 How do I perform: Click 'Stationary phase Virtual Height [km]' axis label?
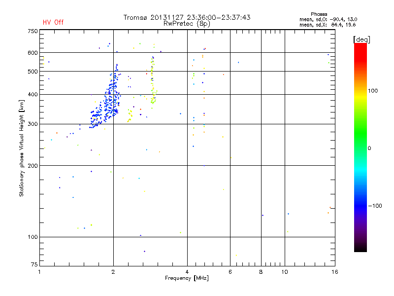point(21,148)
